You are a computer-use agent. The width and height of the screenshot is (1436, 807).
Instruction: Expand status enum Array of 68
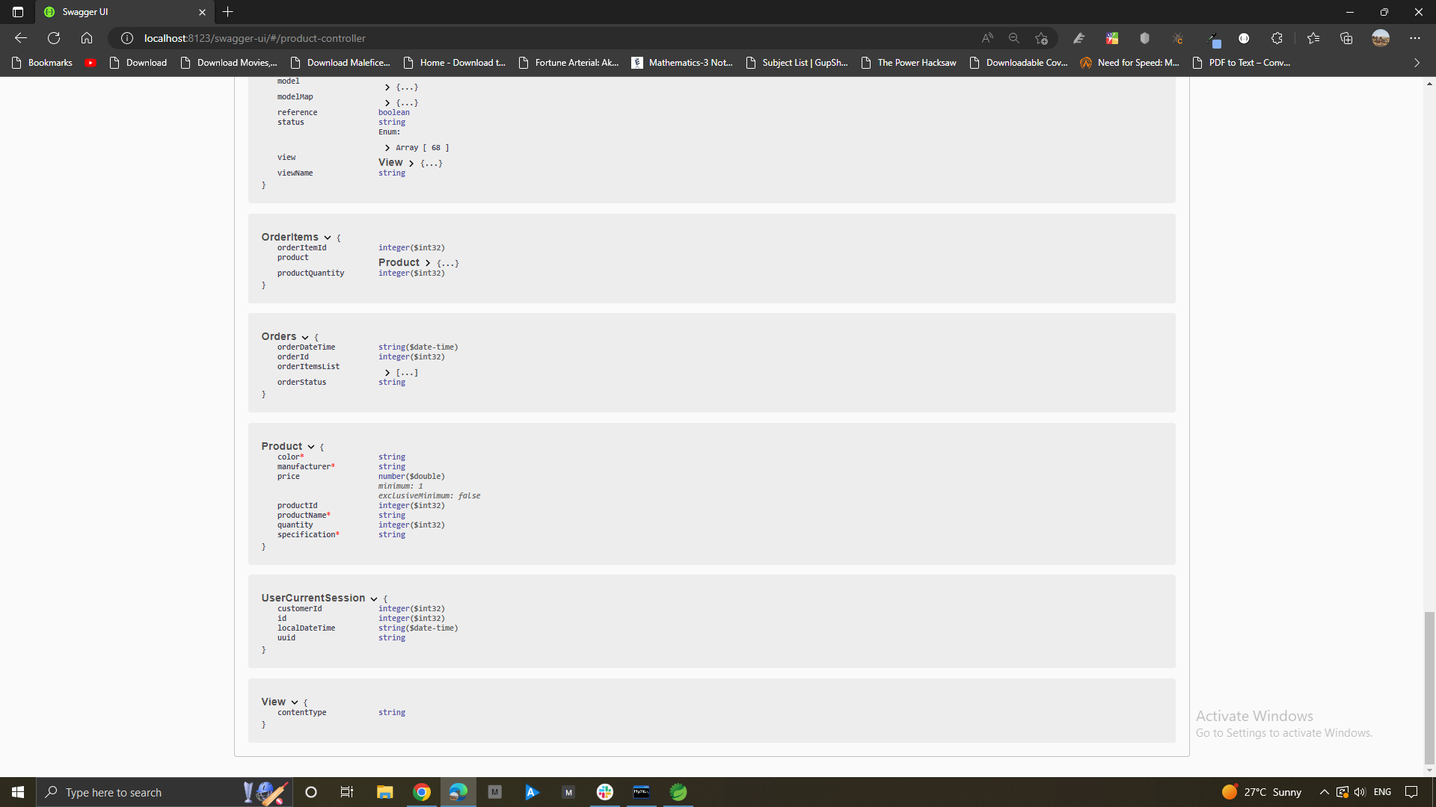click(x=387, y=148)
